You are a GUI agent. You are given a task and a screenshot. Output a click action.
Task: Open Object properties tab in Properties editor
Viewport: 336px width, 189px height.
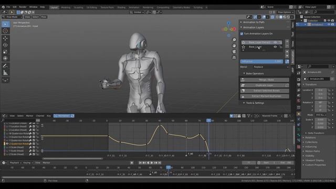(299, 114)
